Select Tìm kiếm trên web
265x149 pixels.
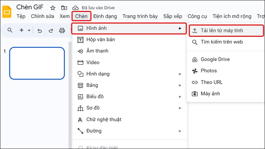pyautogui.click(x=226, y=42)
